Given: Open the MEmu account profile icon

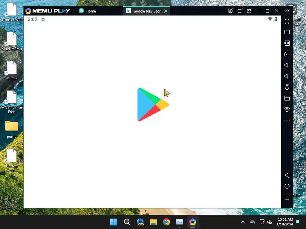Looking at the screenshot, I should [230, 11].
